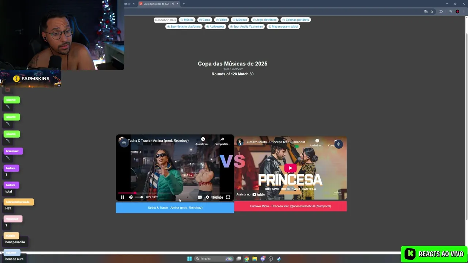This screenshot has height=263, width=468.
Task: Close the Copa das Músicas tab
Action: (x=177, y=4)
